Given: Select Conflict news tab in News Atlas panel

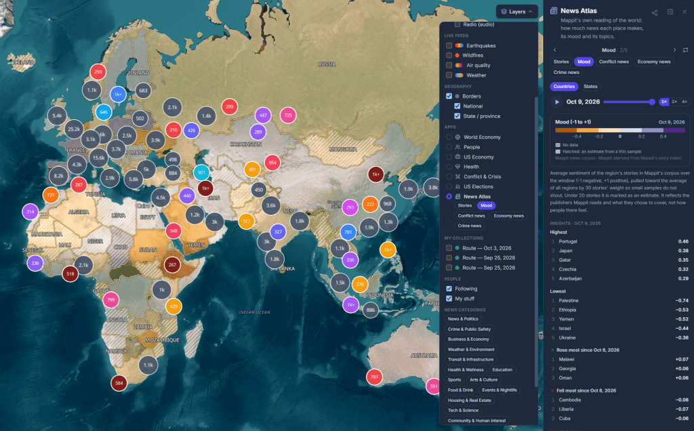Looking at the screenshot, I should click(613, 62).
